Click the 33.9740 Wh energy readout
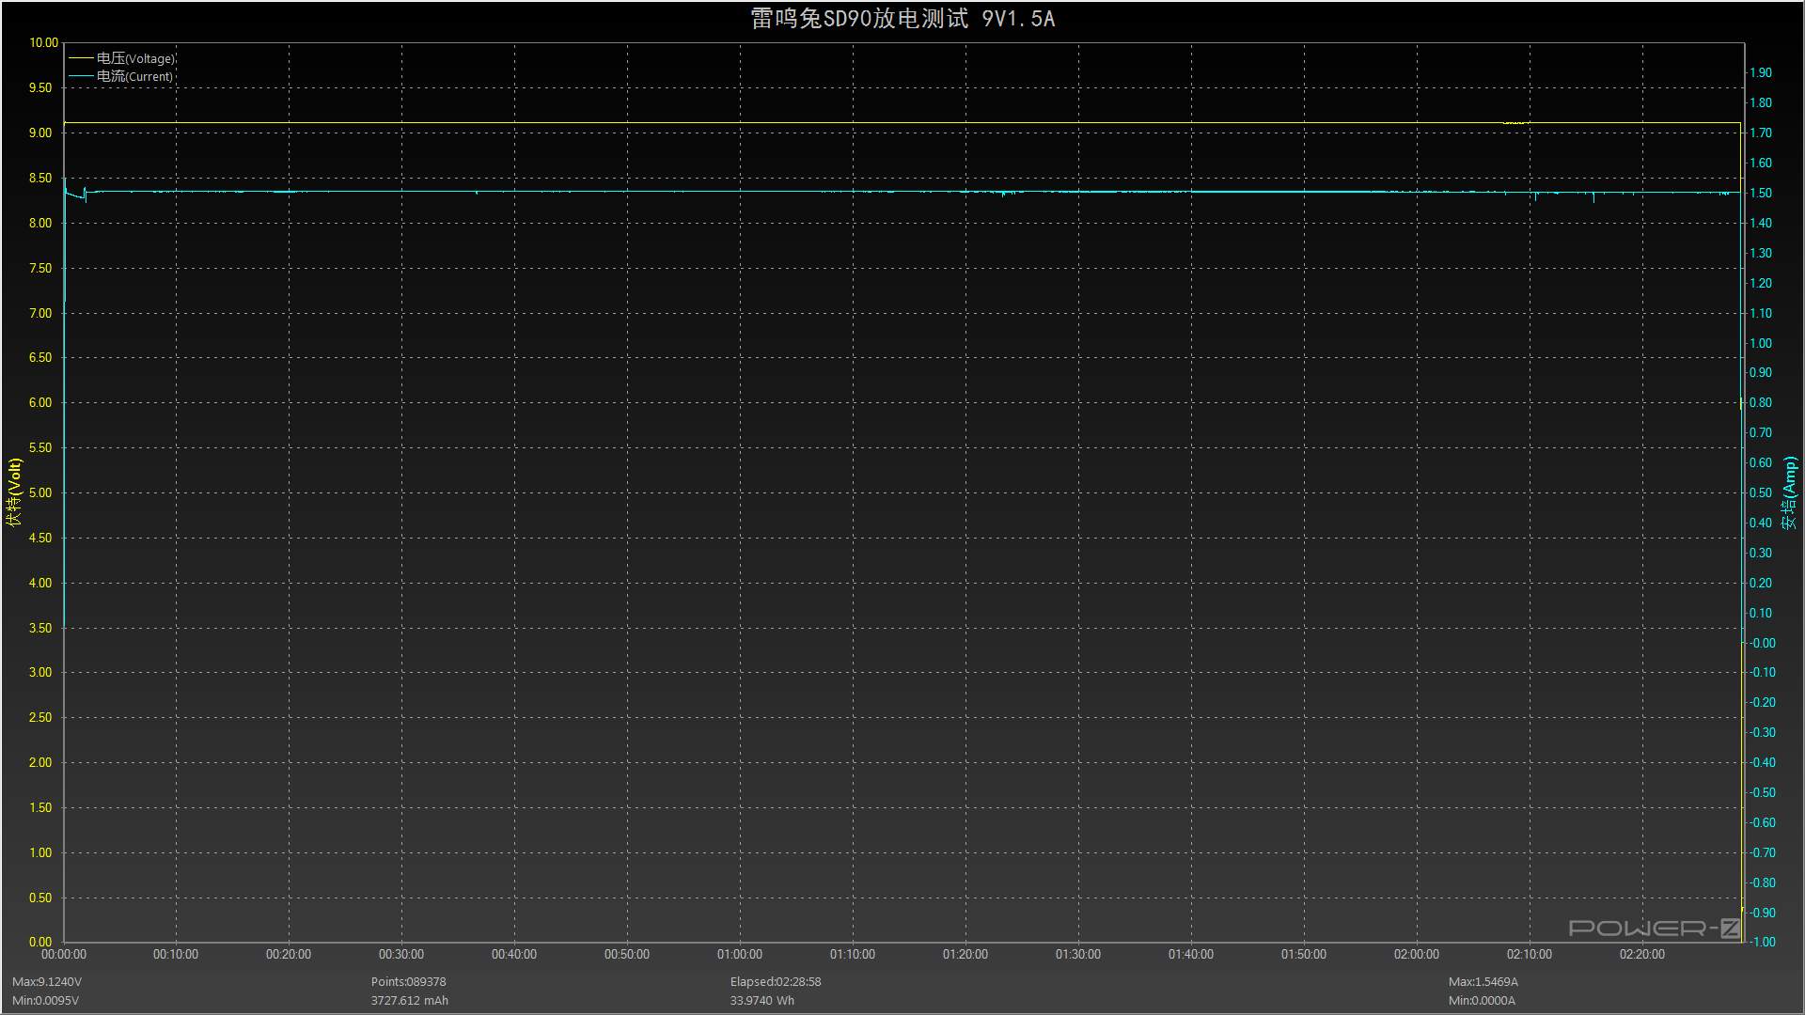The width and height of the screenshot is (1805, 1015). pos(762,1000)
